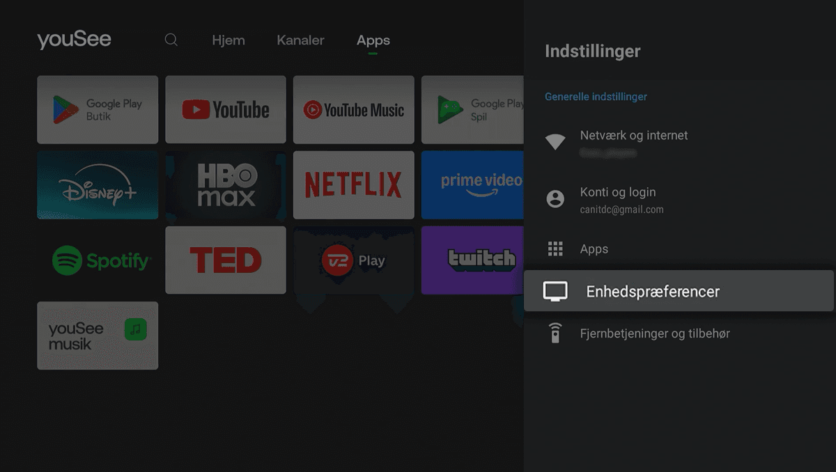836x472 pixels.
Task: Open the Google Play Butik store
Action: click(98, 109)
